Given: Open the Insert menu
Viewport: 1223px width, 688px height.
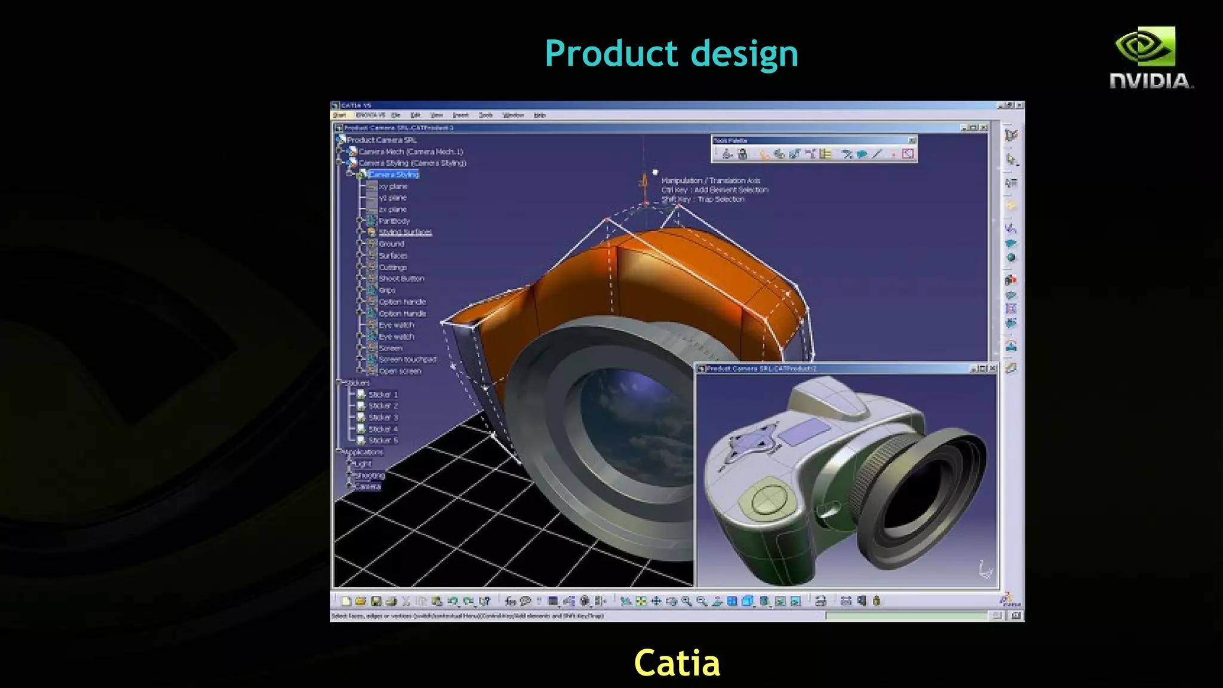Looking at the screenshot, I should pyautogui.click(x=460, y=115).
